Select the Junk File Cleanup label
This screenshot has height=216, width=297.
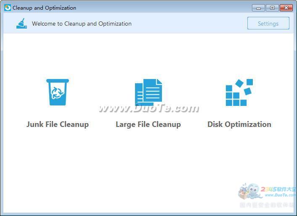58,124
